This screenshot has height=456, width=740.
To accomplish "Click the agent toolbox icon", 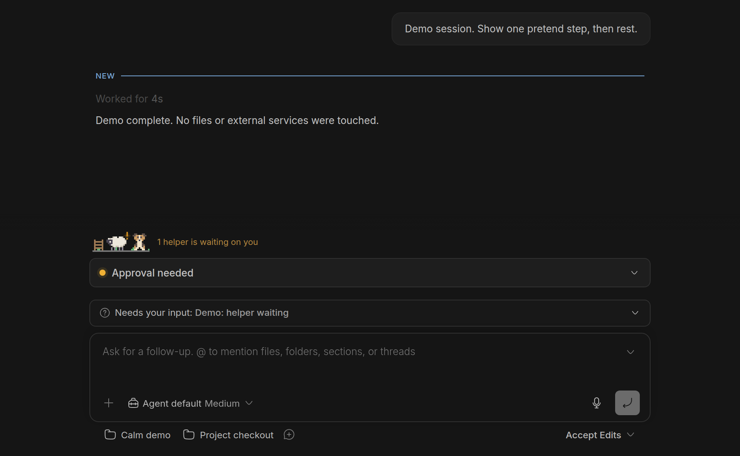I will (133, 403).
